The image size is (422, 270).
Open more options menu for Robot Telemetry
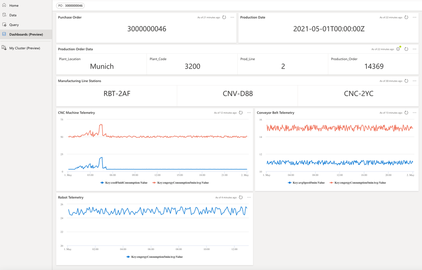coord(249,197)
